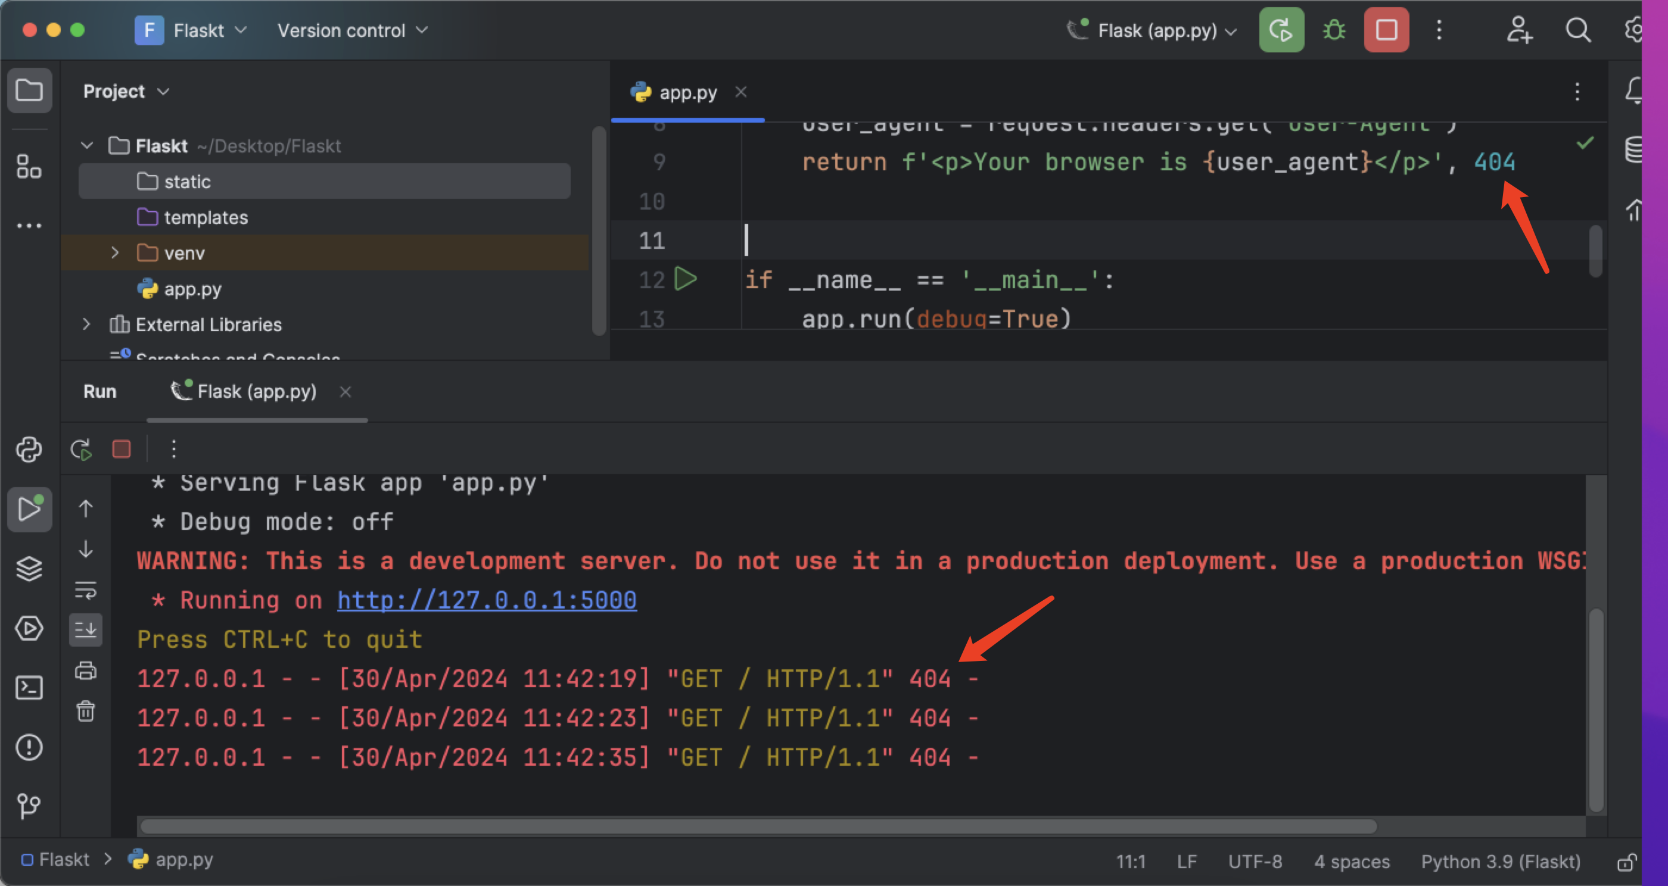The image size is (1668, 886).
Task: Click the inspection green checkmark widget
Action: pos(1585,142)
